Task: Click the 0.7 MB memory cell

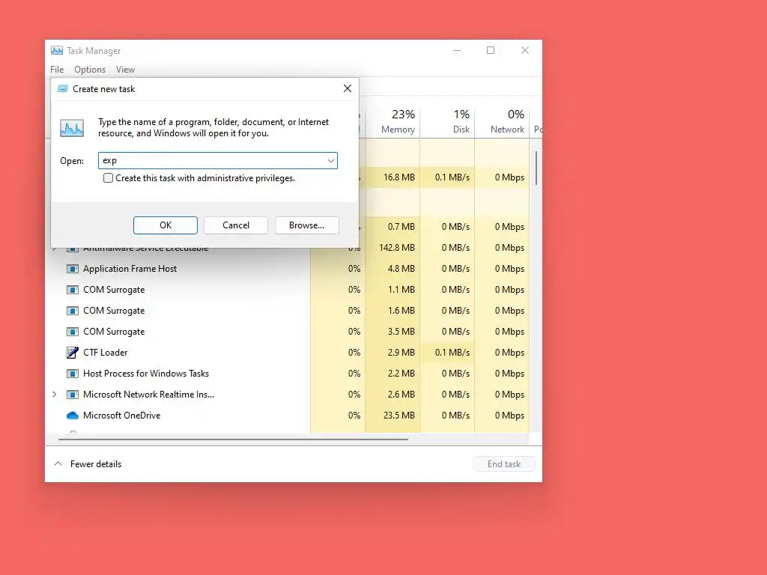Action: pyautogui.click(x=392, y=227)
